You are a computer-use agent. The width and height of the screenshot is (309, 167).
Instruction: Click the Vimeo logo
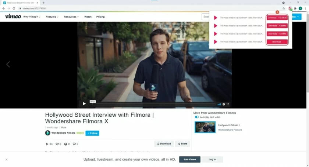(x=13, y=17)
